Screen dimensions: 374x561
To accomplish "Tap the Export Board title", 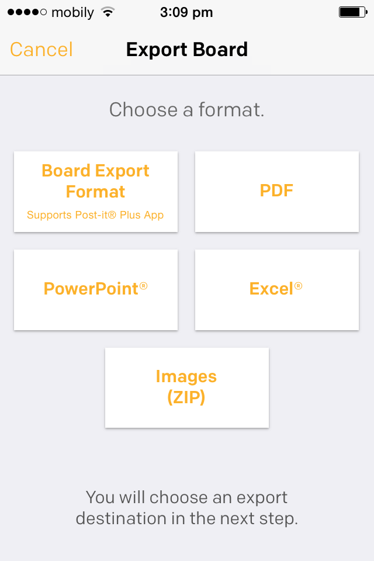I will pos(187,50).
